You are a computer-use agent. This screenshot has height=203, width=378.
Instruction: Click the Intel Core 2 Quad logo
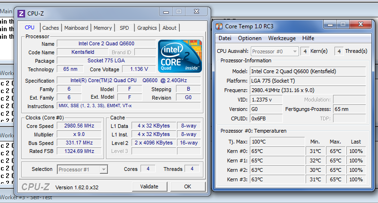(180, 56)
